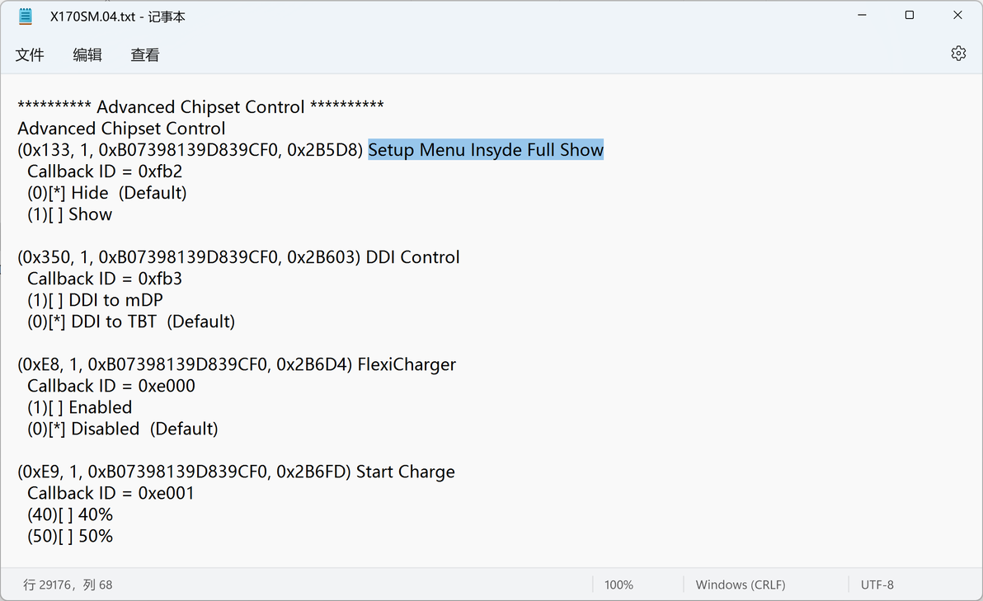983x601 pixels.
Task: Minimize the Notepad window
Action: (861, 16)
